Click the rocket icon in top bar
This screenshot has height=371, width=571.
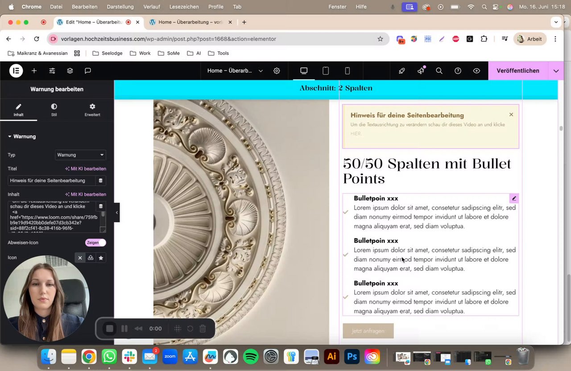click(x=401, y=70)
